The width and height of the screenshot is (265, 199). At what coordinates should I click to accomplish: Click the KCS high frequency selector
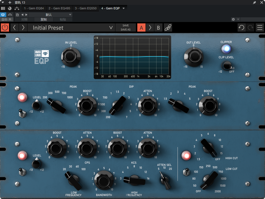coord(134,180)
